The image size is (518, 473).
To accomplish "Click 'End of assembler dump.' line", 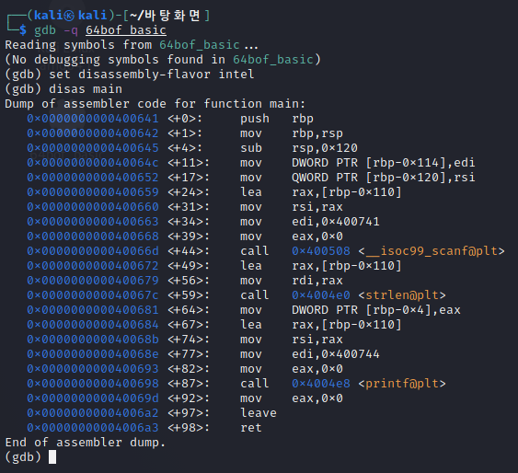I will click(x=86, y=443).
